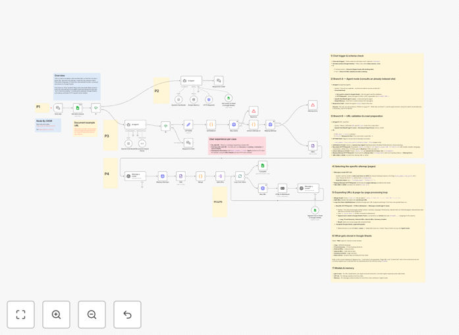Click the HTTP Request tool sub-node under the P2 agent
459x335 pixels.
tap(209, 99)
